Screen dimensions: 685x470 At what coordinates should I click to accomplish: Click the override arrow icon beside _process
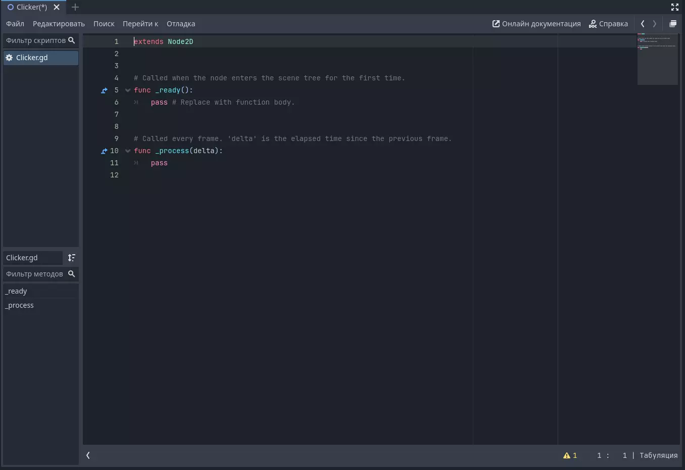(104, 151)
